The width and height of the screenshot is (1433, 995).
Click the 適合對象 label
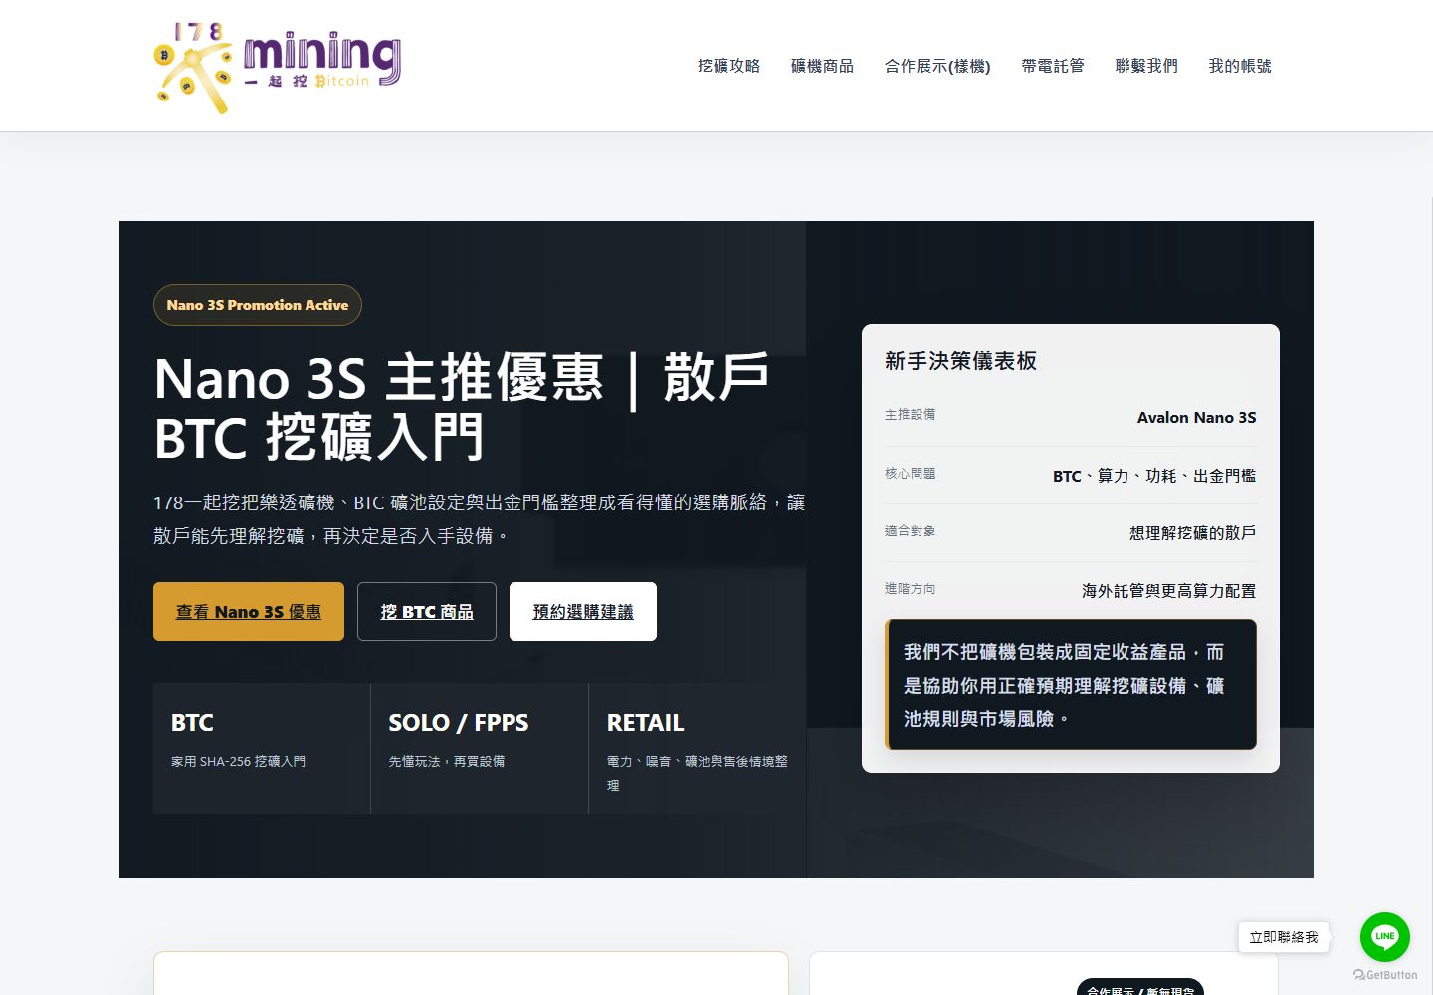[x=911, y=531]
